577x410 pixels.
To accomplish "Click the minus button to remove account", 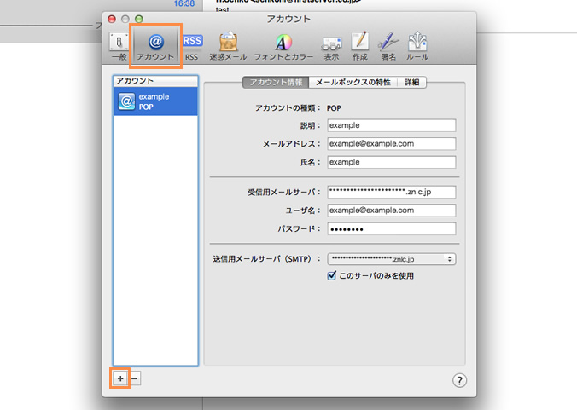I will (136, 378).
